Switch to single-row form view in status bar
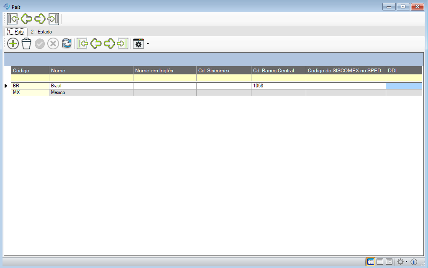 pos(380,262)
